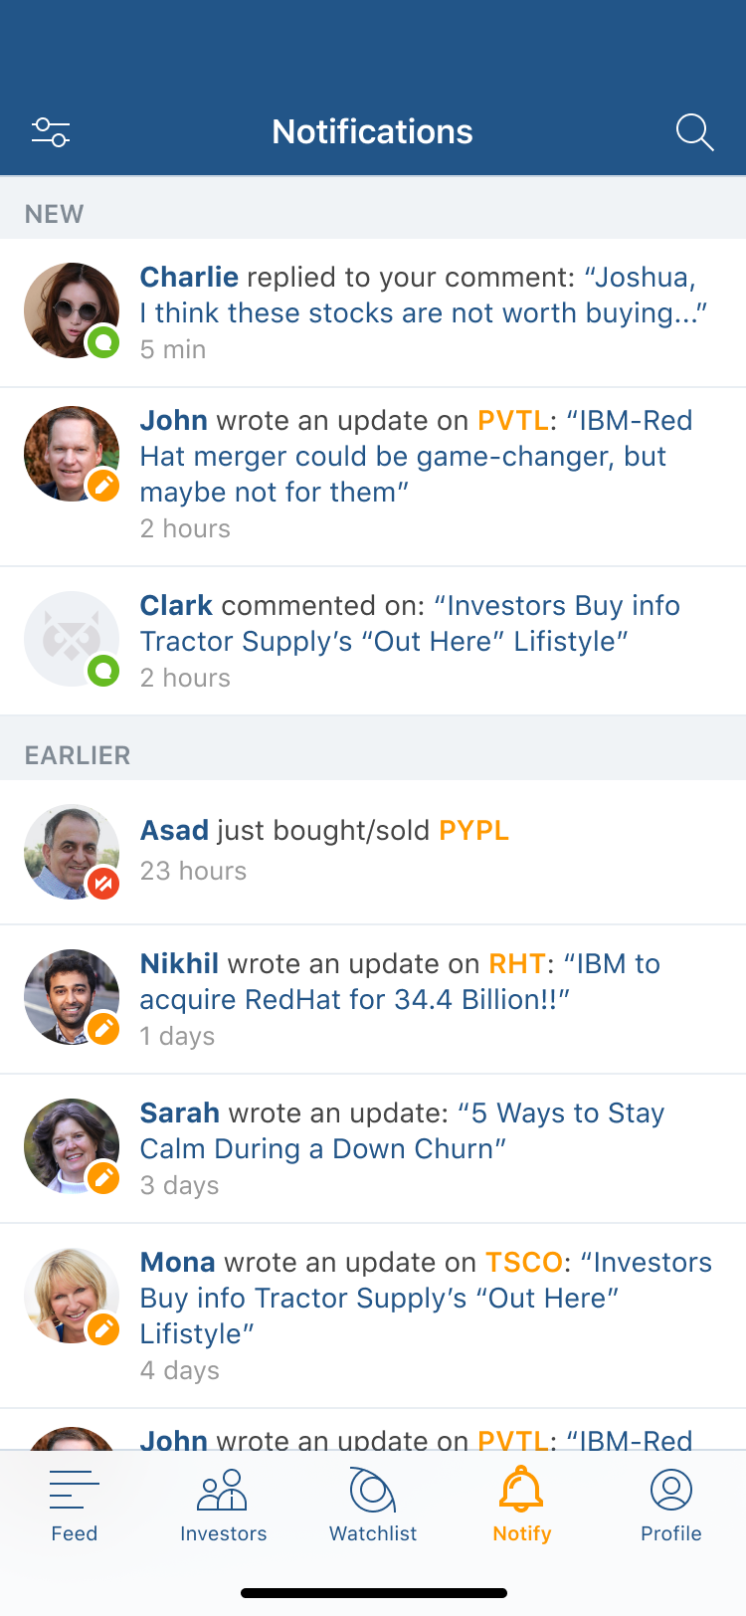Switch to the Investors tab
Viewport: 746px width, 1616px height.
(224, 1505)
